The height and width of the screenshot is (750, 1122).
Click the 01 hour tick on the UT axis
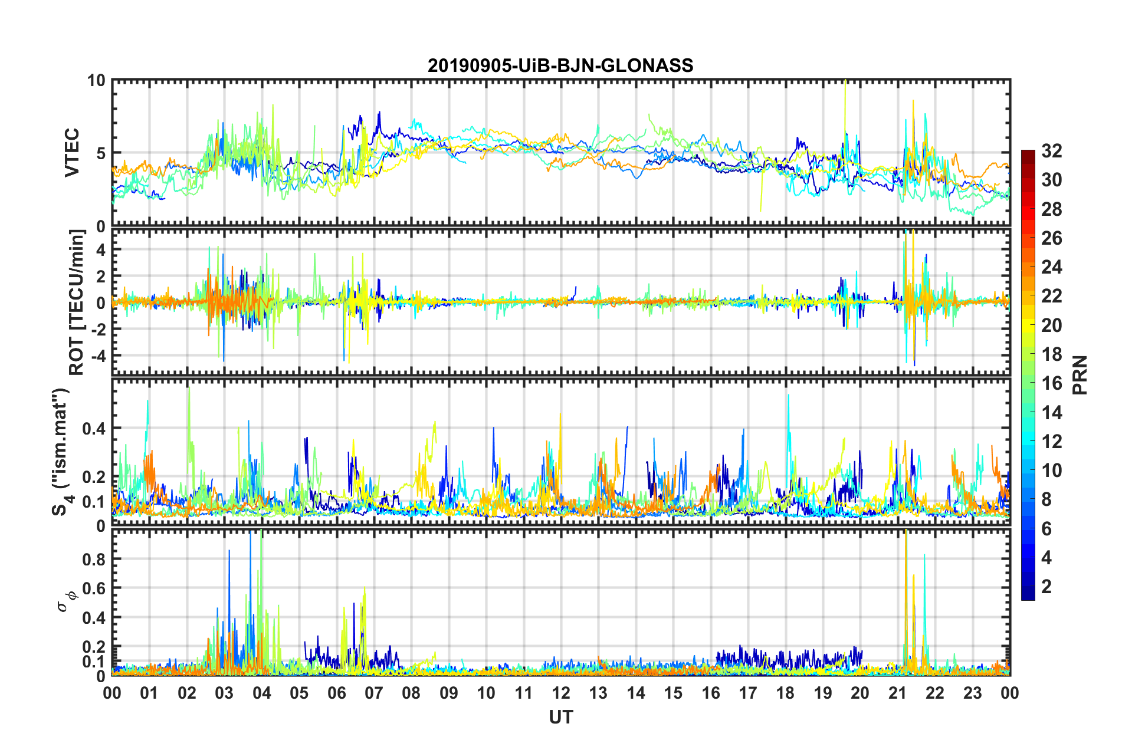click(x=149, y=693)
